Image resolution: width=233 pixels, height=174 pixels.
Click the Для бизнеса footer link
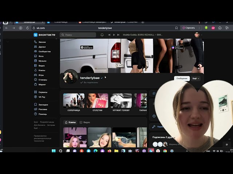click(40, 125)
